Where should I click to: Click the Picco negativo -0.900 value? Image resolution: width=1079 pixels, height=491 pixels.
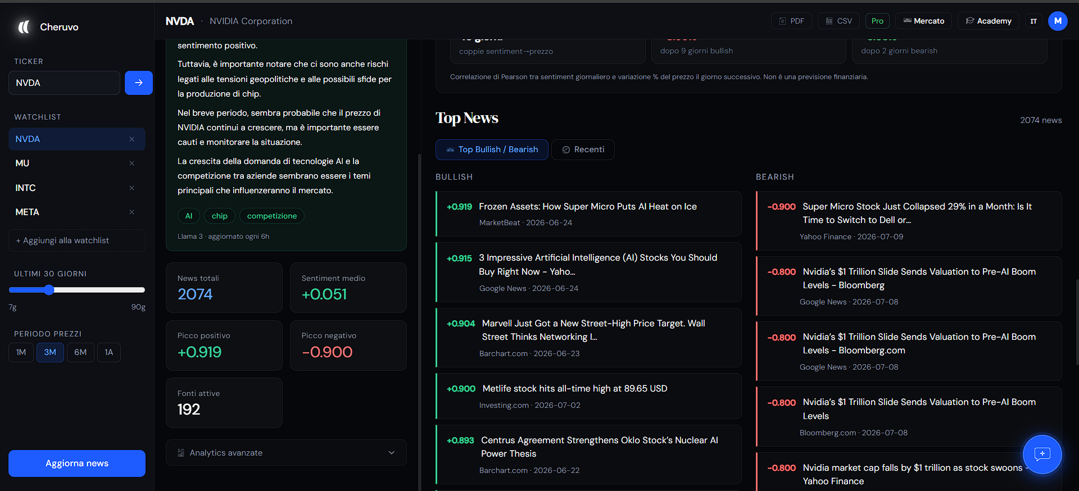(x=327, y=352)
